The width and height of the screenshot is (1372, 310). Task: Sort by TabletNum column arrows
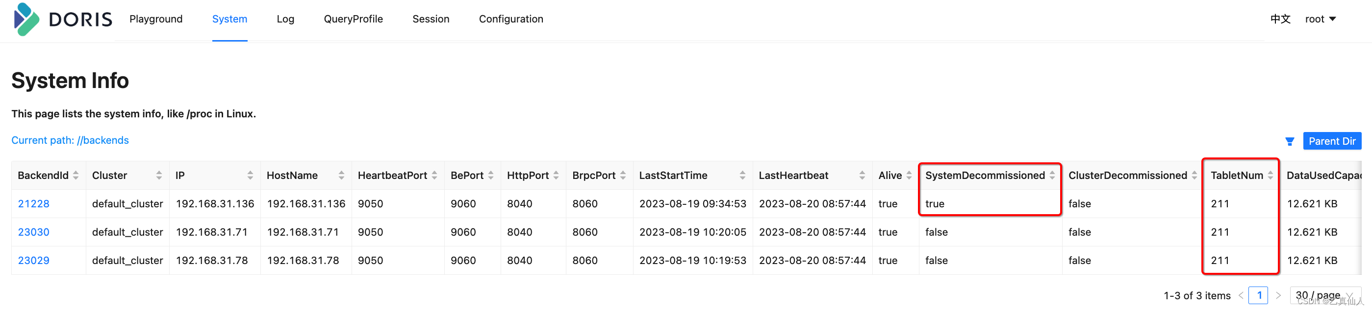coord(1270,175)
